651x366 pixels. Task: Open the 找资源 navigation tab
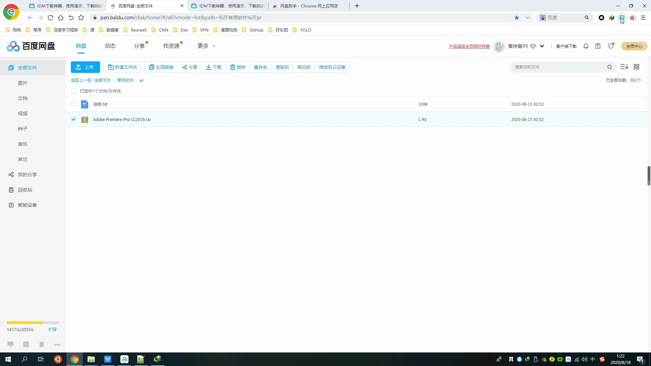(x=171, y=46)
